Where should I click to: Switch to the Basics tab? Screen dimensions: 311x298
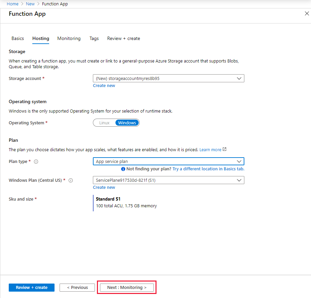pos(18,38)
